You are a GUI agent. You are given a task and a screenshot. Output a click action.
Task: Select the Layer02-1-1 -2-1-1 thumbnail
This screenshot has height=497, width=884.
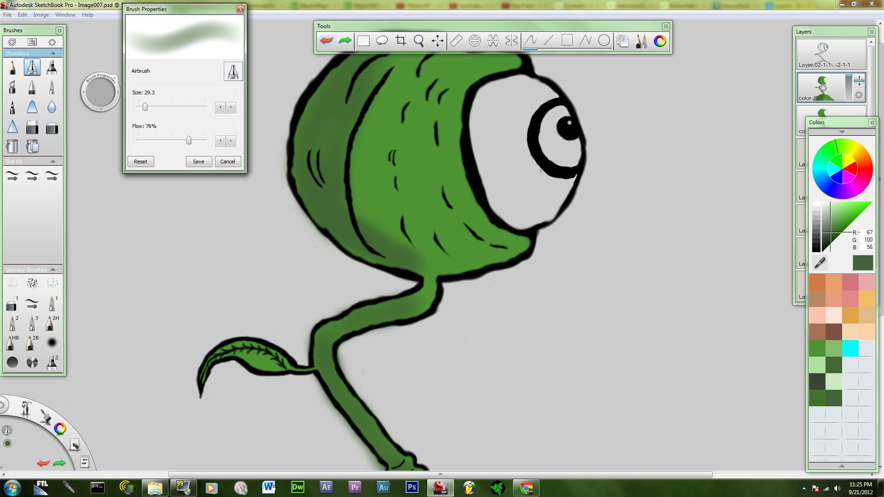(x=831, y=54)
